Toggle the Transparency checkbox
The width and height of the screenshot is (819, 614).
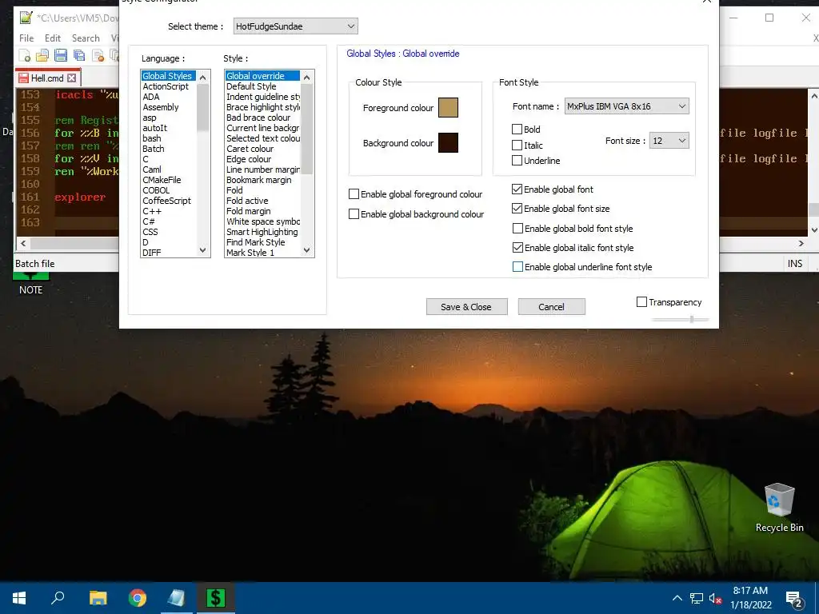click(x=642, y=301)
